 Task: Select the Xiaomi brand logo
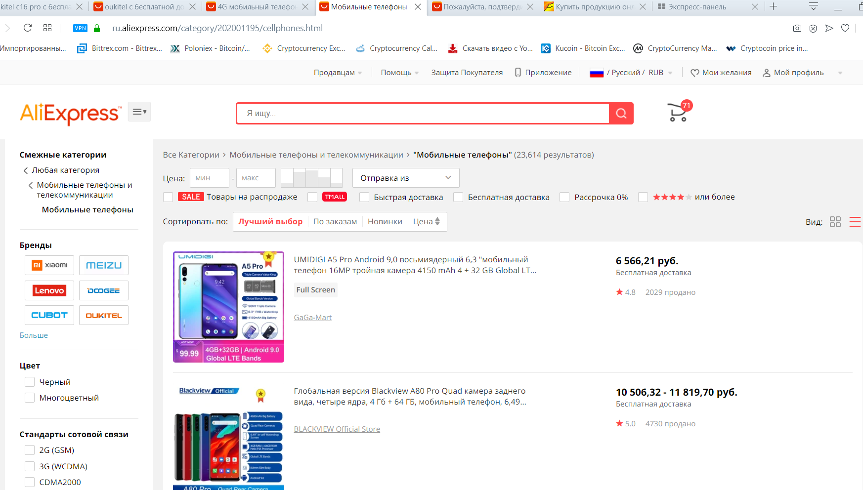[49, 265]
